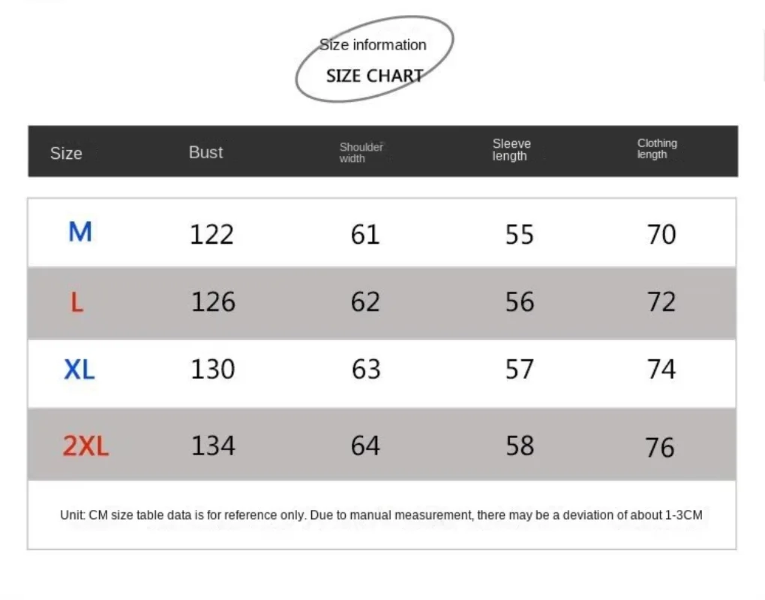Select shoulder width value 61
The image size is (765, 600).
pyautogui.click(x=365, y=235)
